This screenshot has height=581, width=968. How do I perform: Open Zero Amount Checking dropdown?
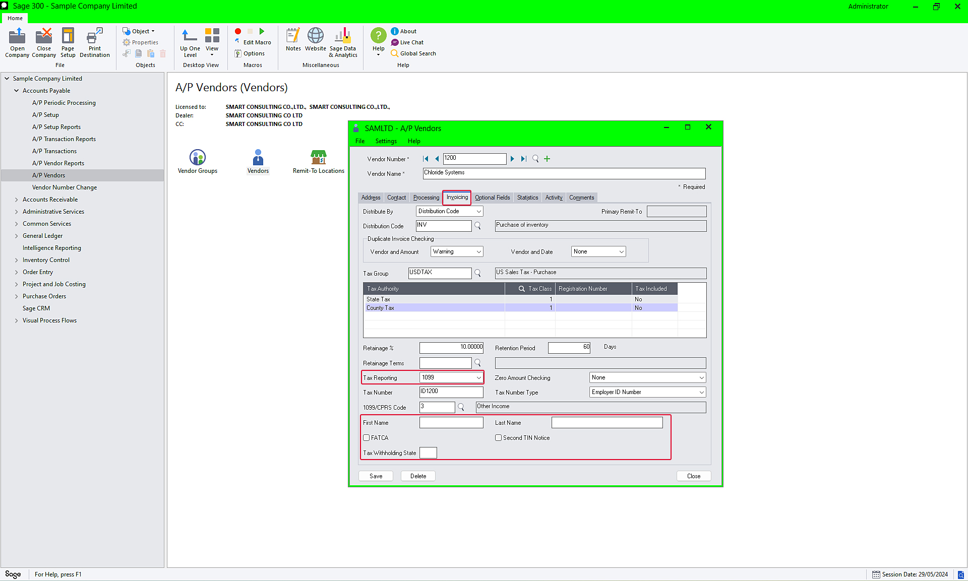click(648, 377)
